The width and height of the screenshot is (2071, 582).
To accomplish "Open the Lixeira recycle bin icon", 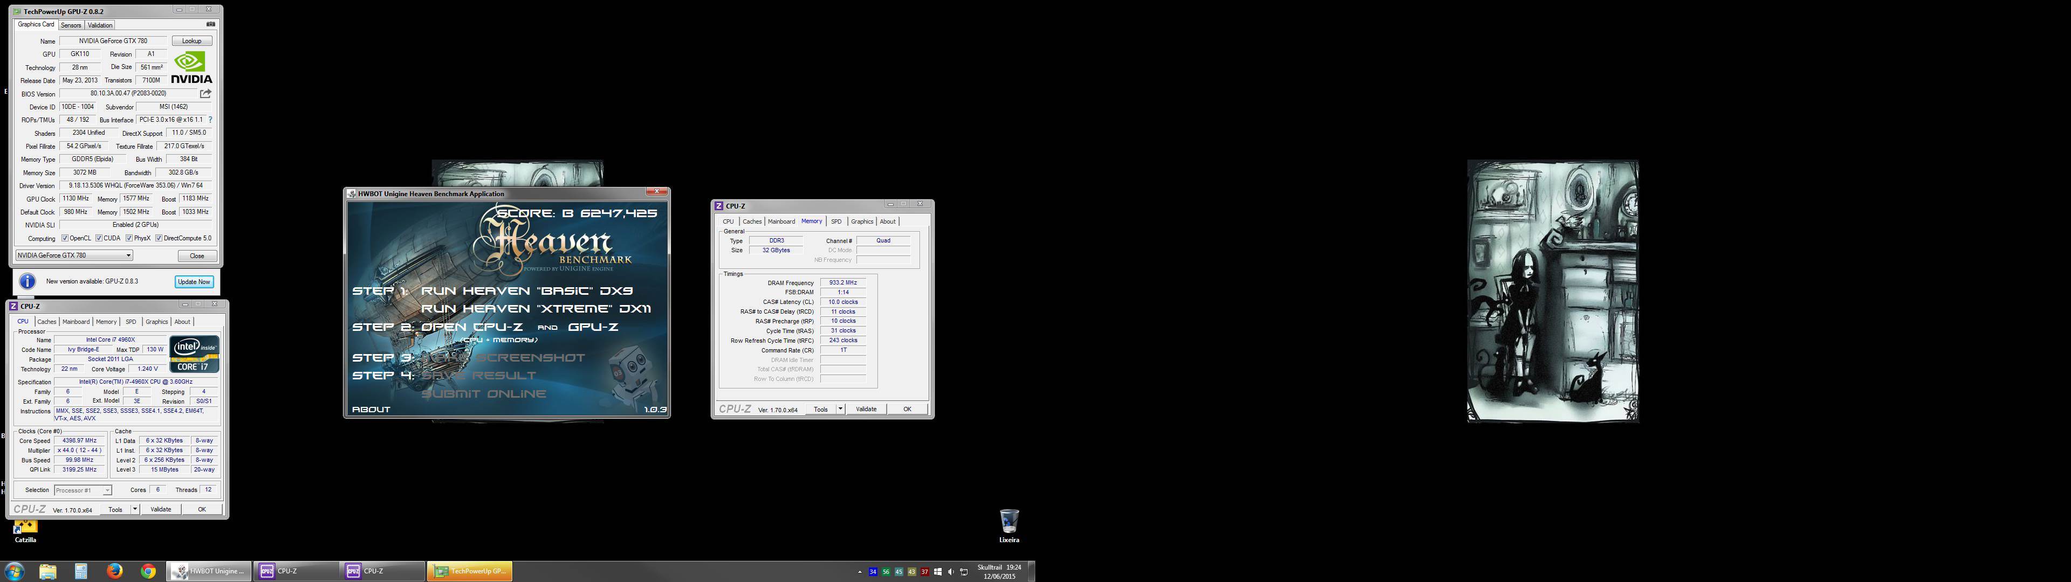I will (1009, 526).
